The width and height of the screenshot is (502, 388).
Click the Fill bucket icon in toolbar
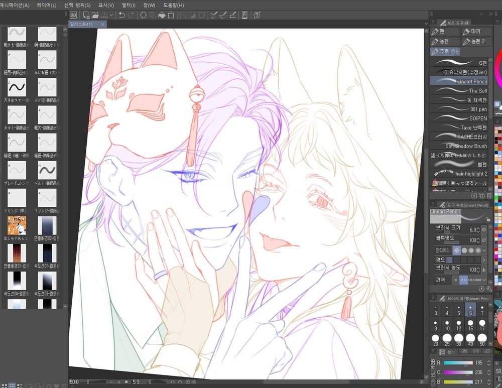coord(162,15)
